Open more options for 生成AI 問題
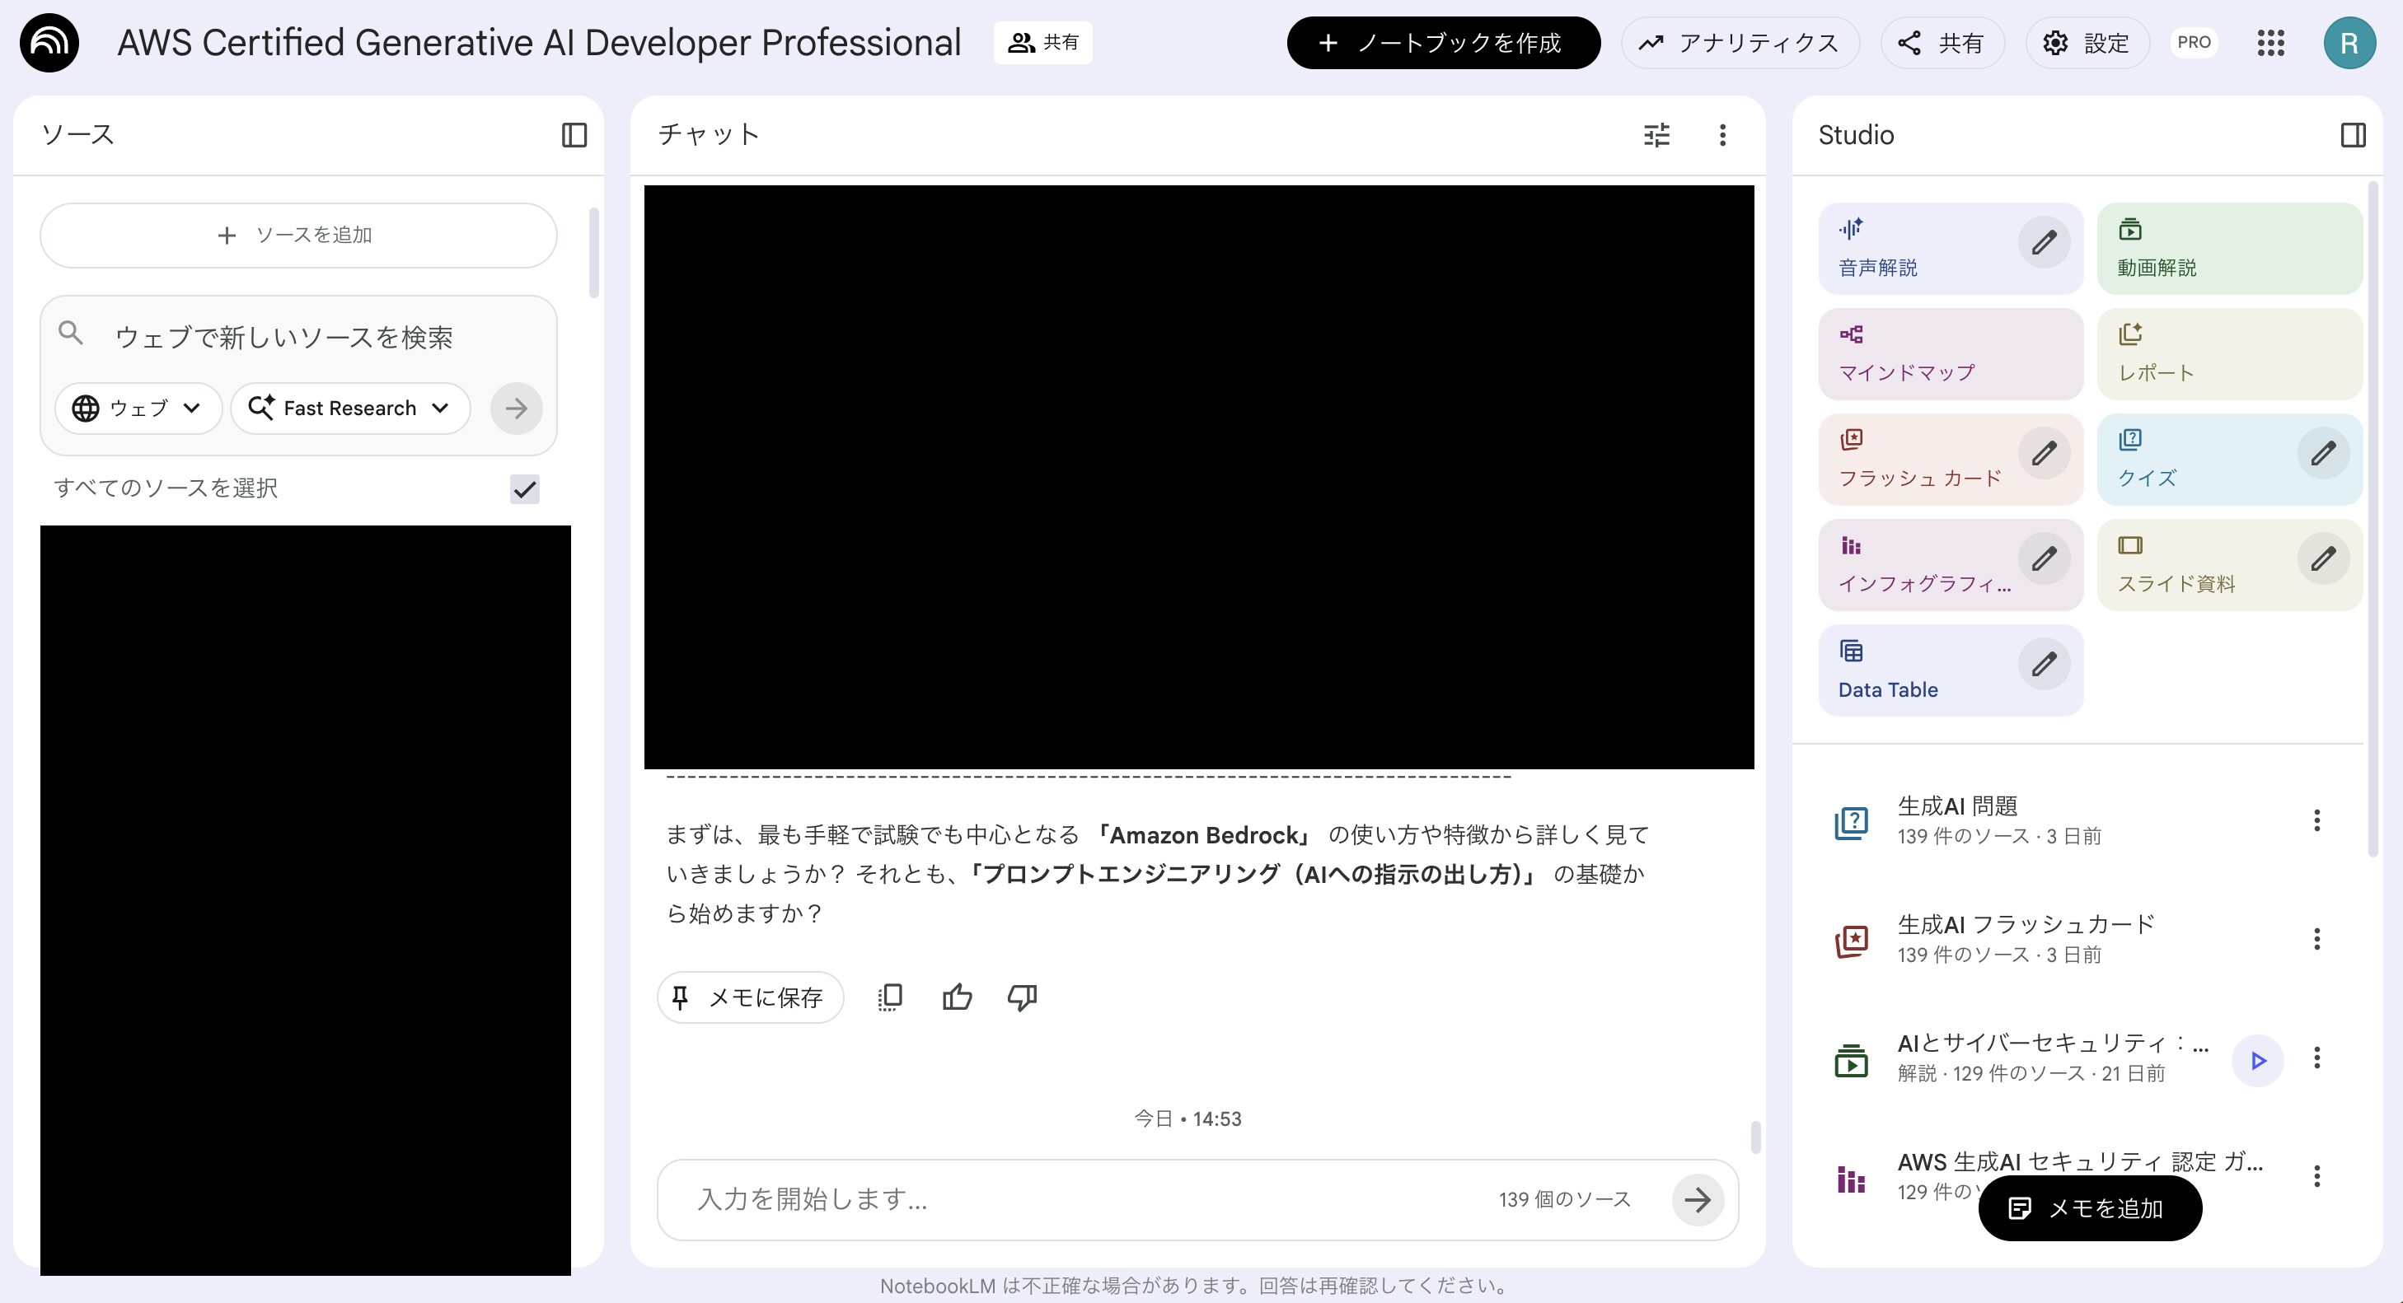This screenshot has width=2403, height=1303. point(2316,820)
